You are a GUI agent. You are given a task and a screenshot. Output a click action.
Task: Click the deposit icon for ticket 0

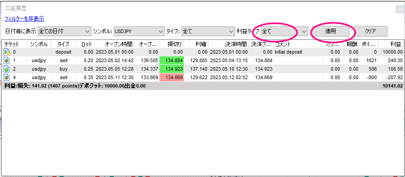(x=7, y=52)
